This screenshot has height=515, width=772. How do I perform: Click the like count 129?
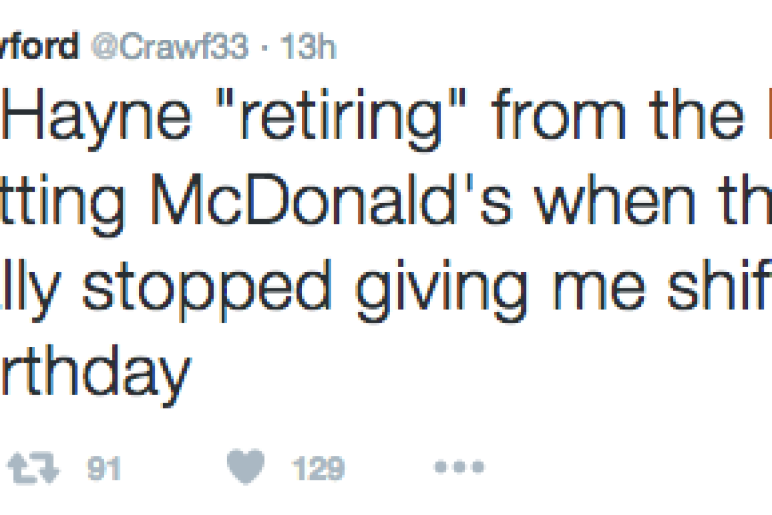point(318,469)
